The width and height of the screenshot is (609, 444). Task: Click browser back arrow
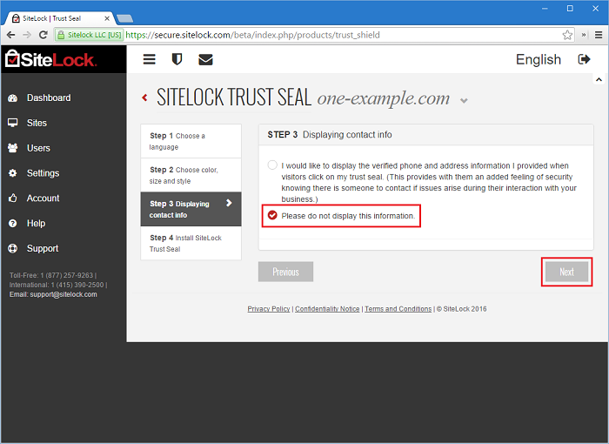pos(10,35)
